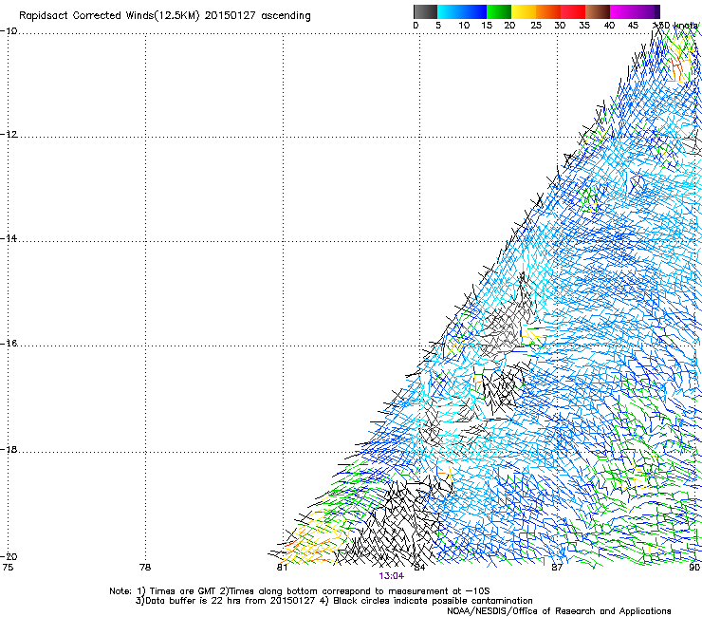
Task: Click the '20150127 ascending' text in title
Action: [257, 16]
